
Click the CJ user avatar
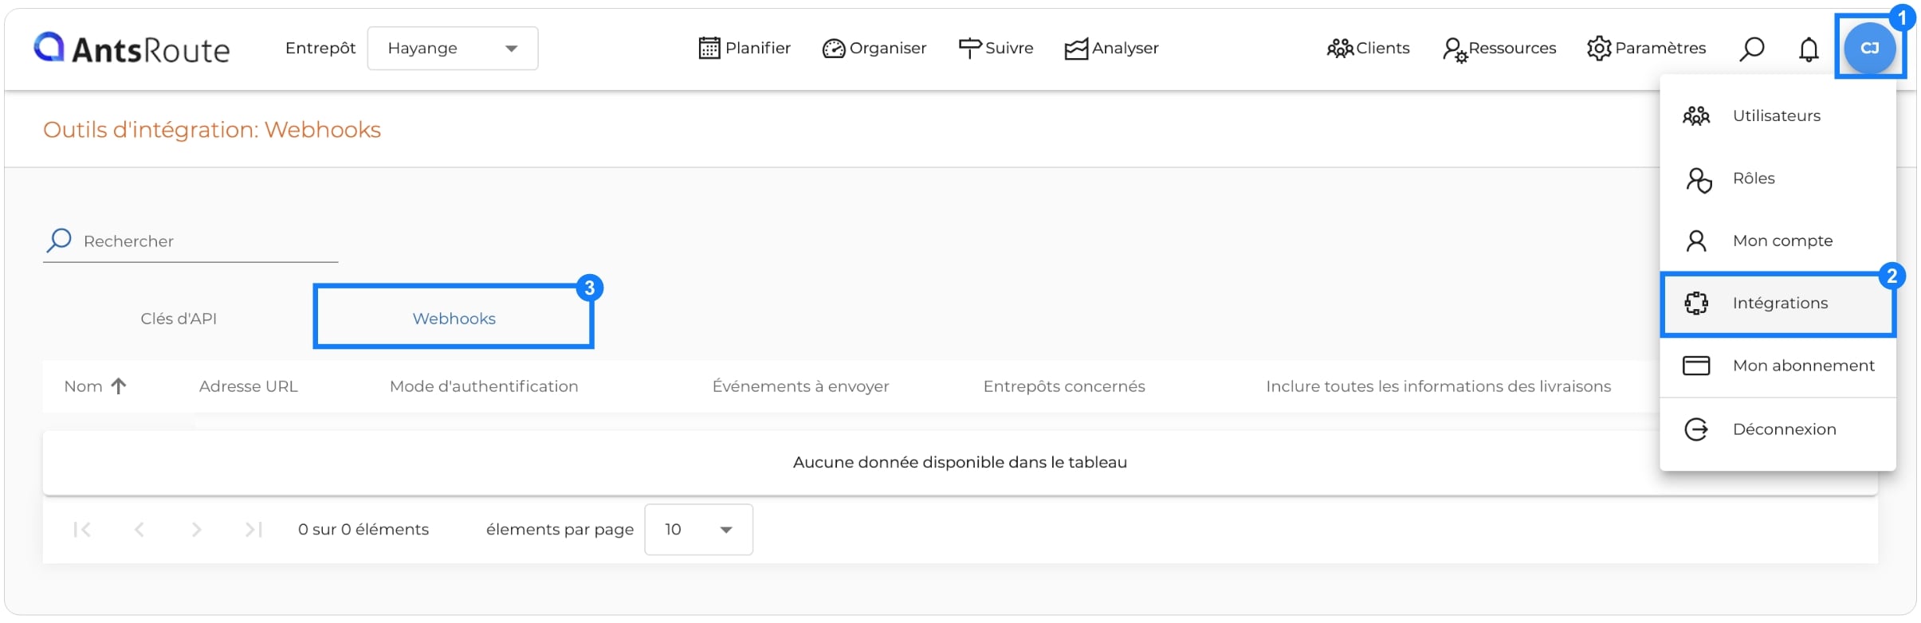(1870, 49)
